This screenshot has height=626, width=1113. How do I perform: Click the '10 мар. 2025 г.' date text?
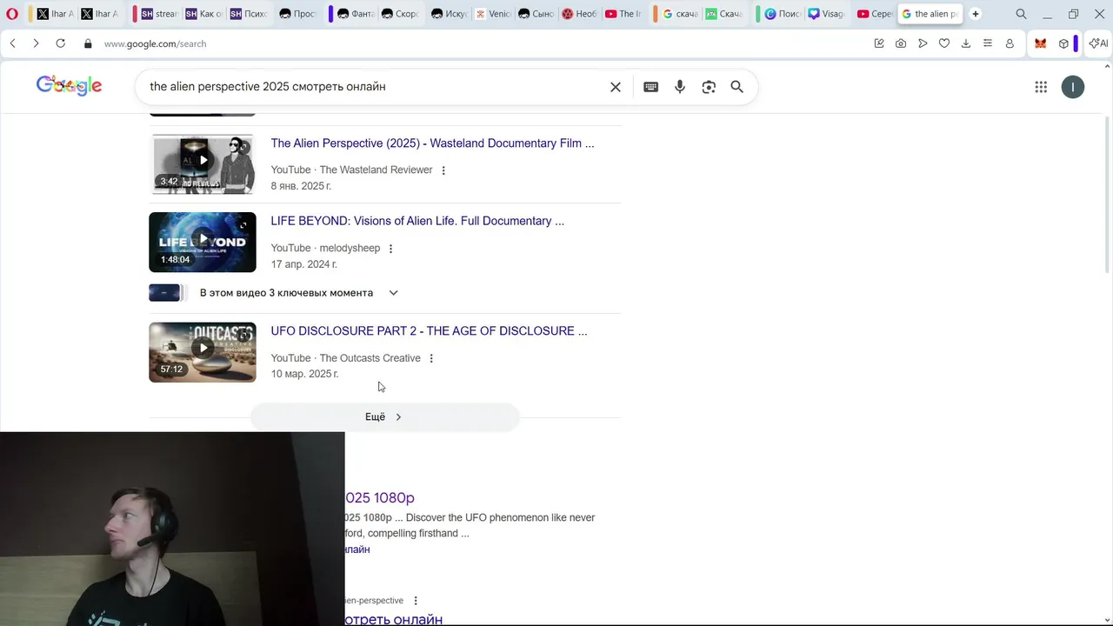pyautogui.click(x=304, y=374)
